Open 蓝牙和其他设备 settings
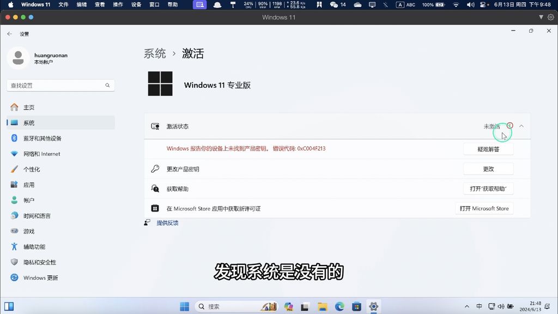This screenshot has height=314, width=558. (x=60, y=138)
